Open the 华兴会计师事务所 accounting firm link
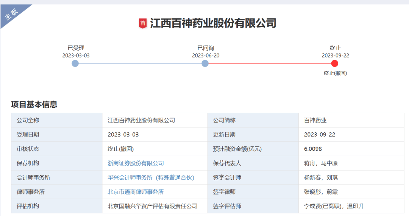Screen dimensions: 409x216 click(x=151, y=178)
